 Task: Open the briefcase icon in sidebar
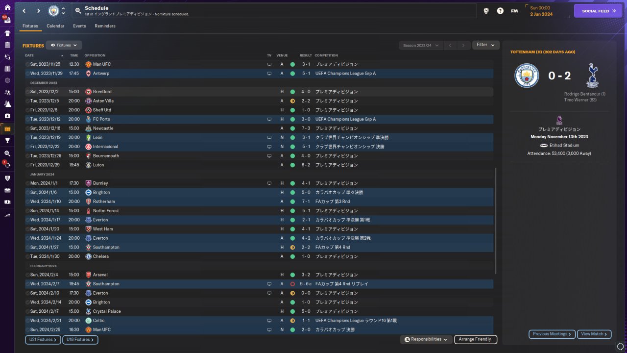coord(7,190)
